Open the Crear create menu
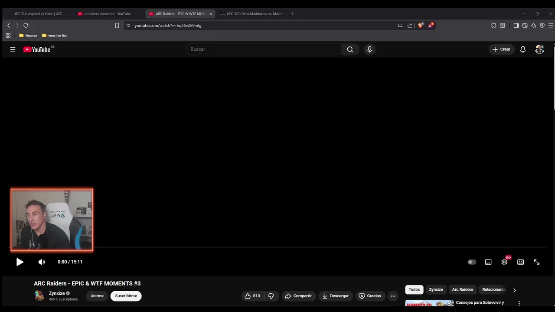This screenshot has width=555, height=312. tap(501, 49)
